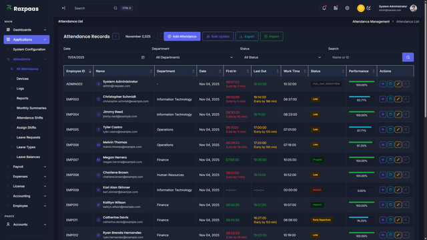Image resolution: width=427 pixels, height=240 pixels.
Task: Click the Date field showing 11/04/2025
Action: (105, 57)
